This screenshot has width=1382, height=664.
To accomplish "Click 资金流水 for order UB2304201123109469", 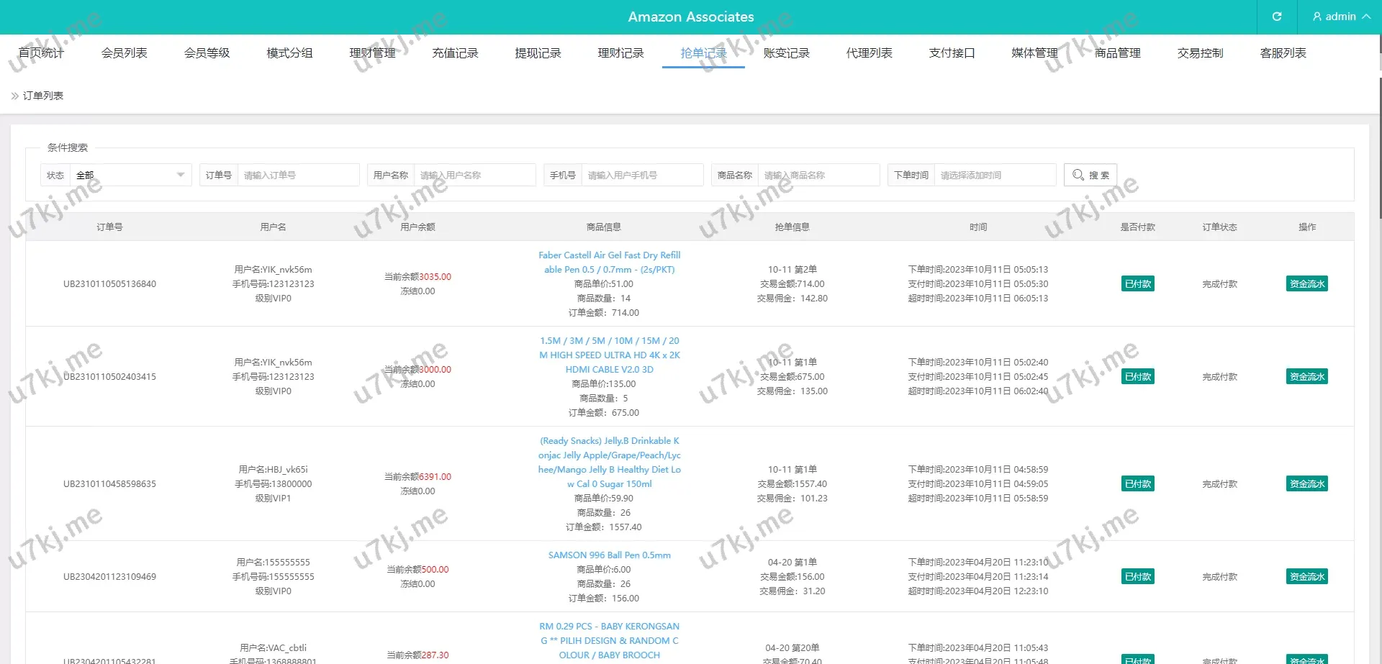I will pos(1306,576).
